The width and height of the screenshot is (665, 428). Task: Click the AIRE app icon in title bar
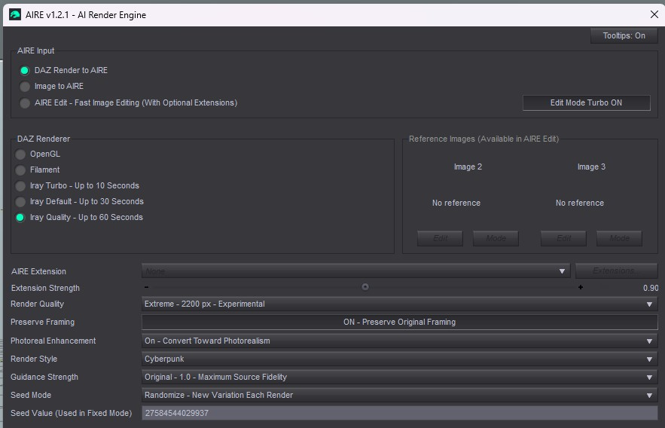tap(15, 15)
